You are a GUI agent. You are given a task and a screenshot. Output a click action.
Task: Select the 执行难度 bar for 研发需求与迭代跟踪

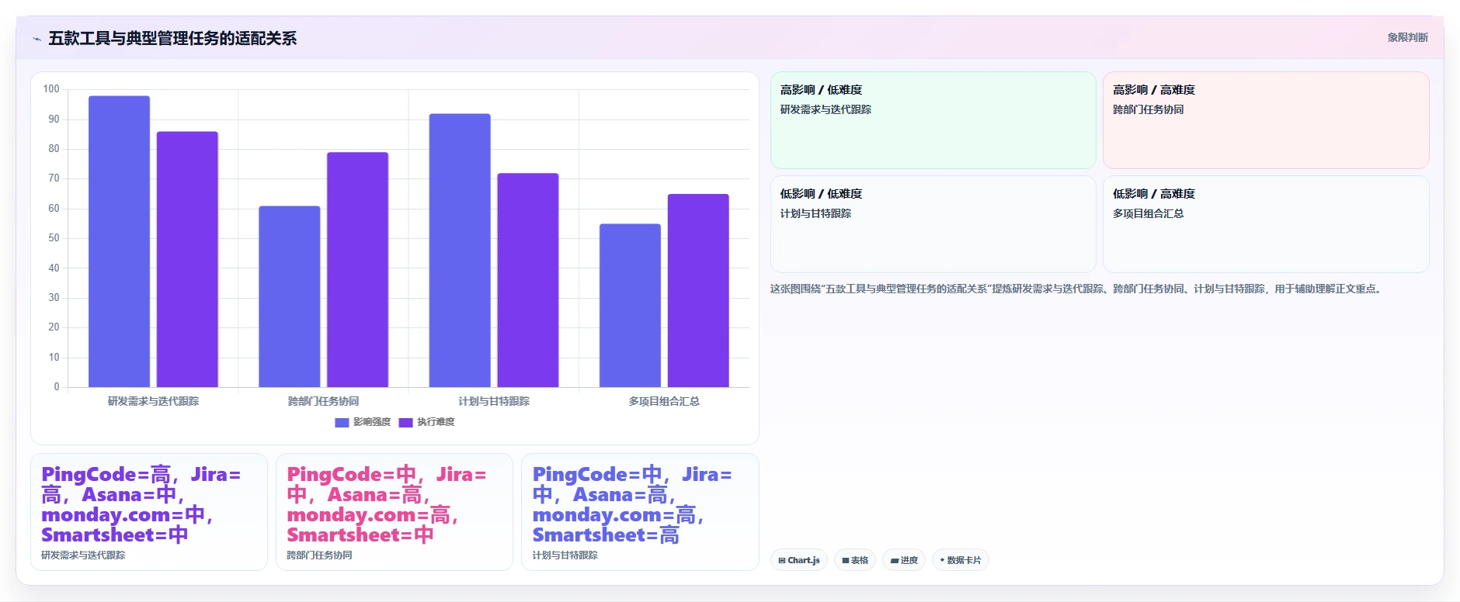187,259
